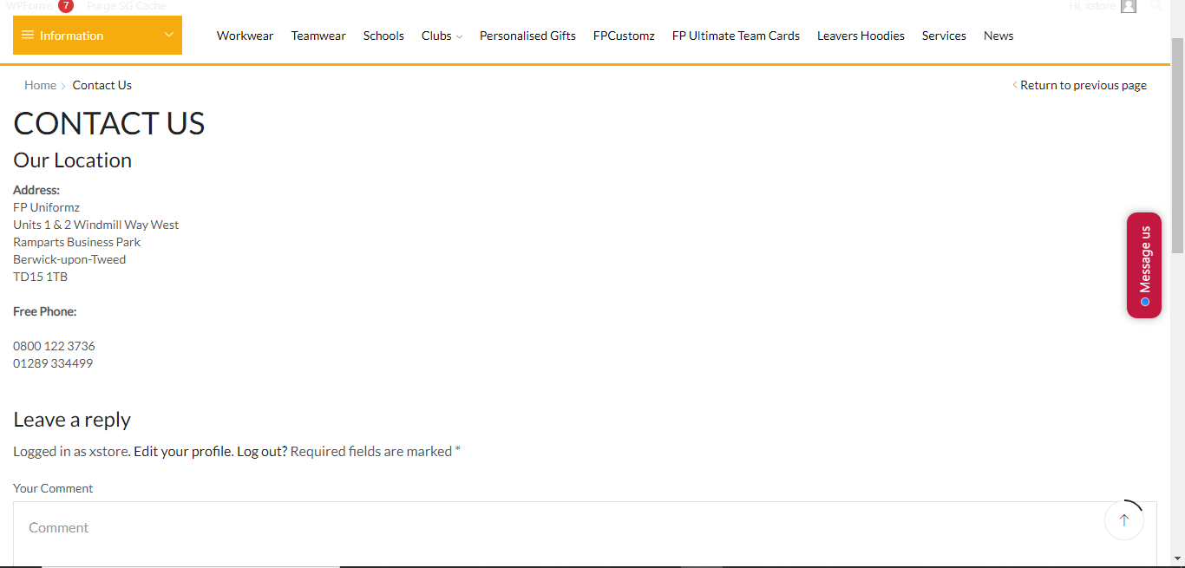Click the scrollbar down arrow
1185x568 pixels.
point(1177,560)
